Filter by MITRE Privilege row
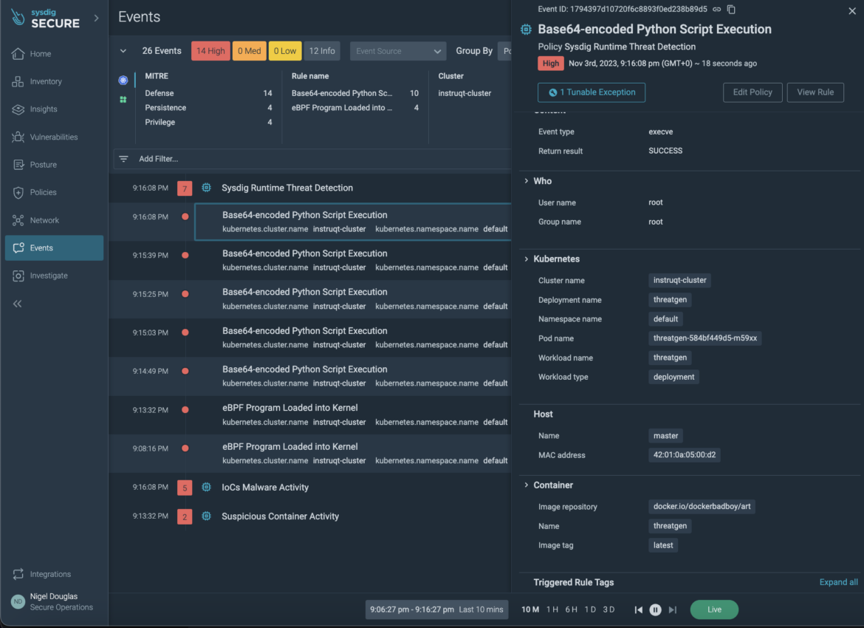The width and height of the screenshot is (864, 628). coord(208,122)
